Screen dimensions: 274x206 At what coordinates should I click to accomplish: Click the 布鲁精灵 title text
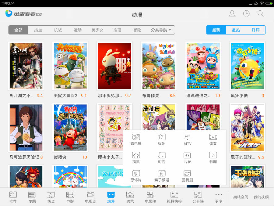click(x=151, y=96)
